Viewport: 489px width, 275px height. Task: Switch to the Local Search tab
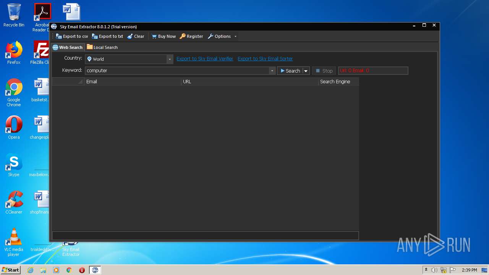click(102, 47)
